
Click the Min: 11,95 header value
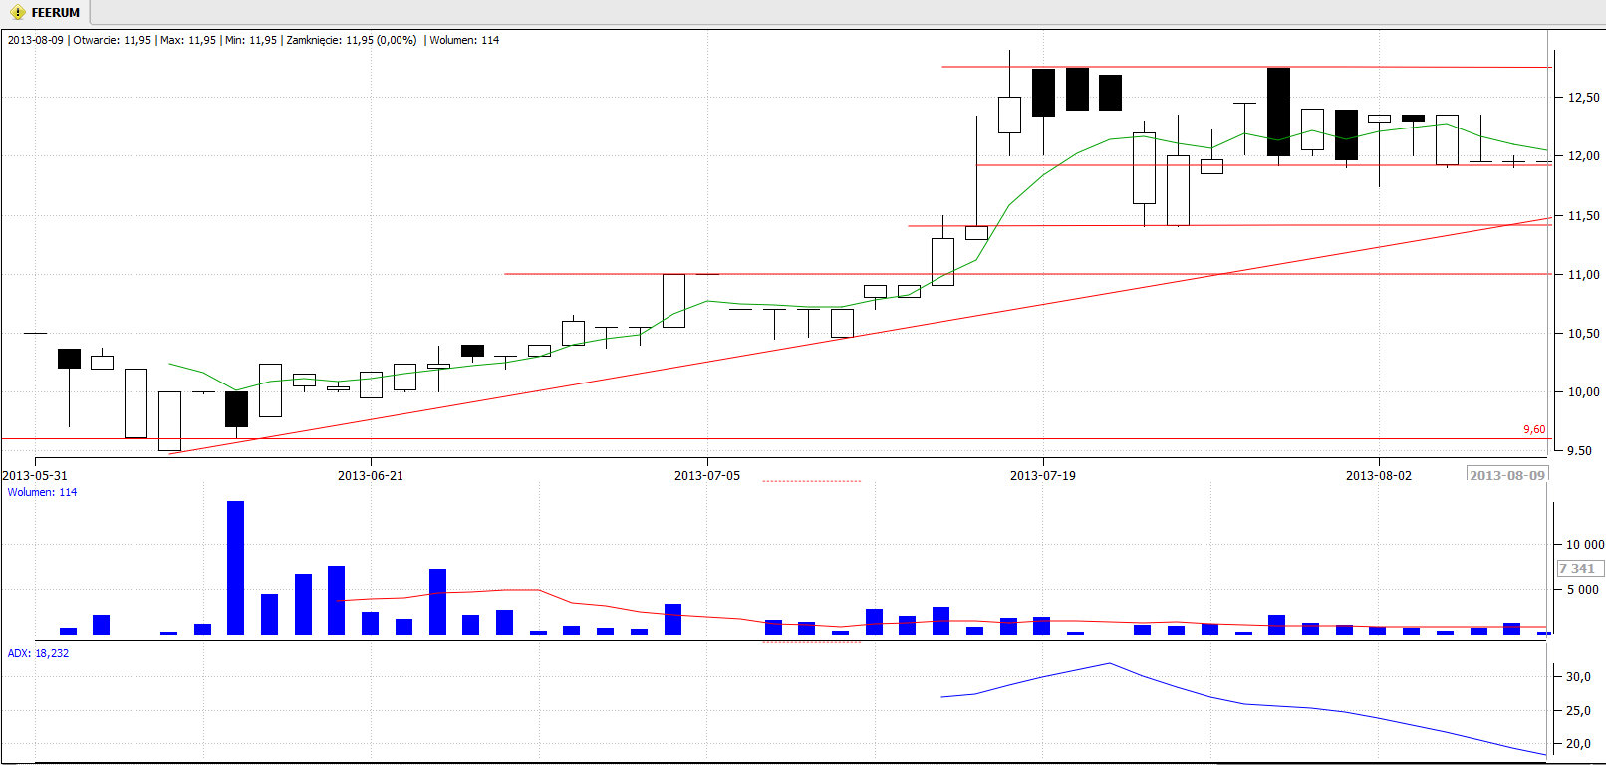(251, 40)
